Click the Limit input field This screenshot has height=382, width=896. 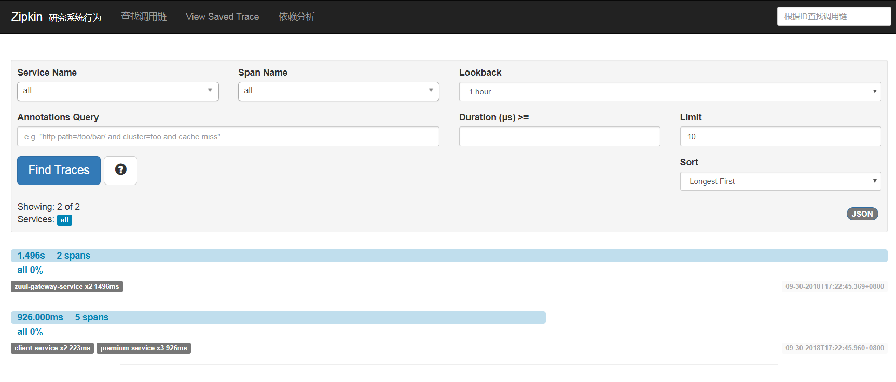(780, 137)
